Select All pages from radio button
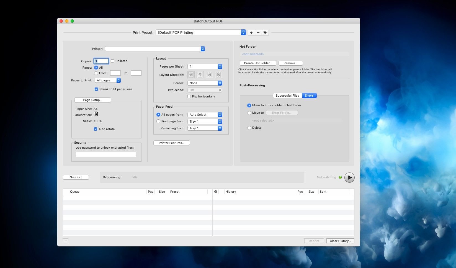 tap(158, 115)
